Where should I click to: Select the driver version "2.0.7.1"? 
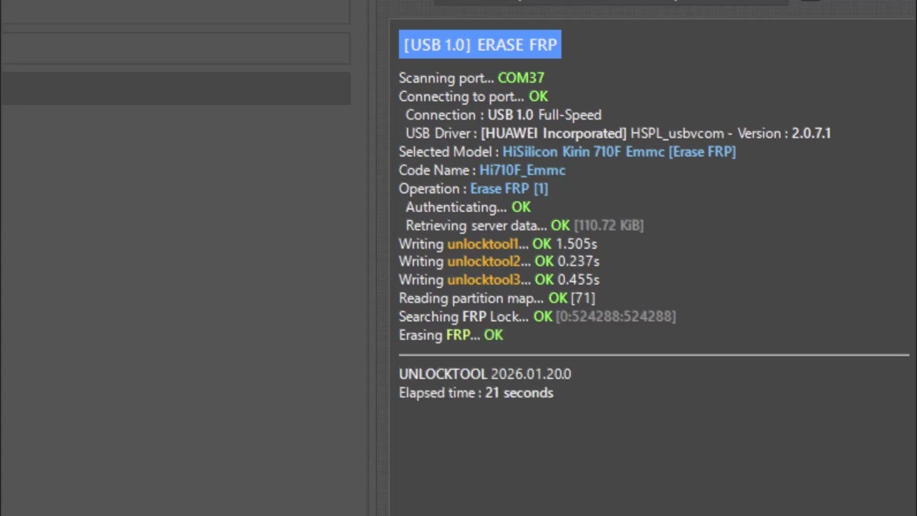(x=811, y=133)
